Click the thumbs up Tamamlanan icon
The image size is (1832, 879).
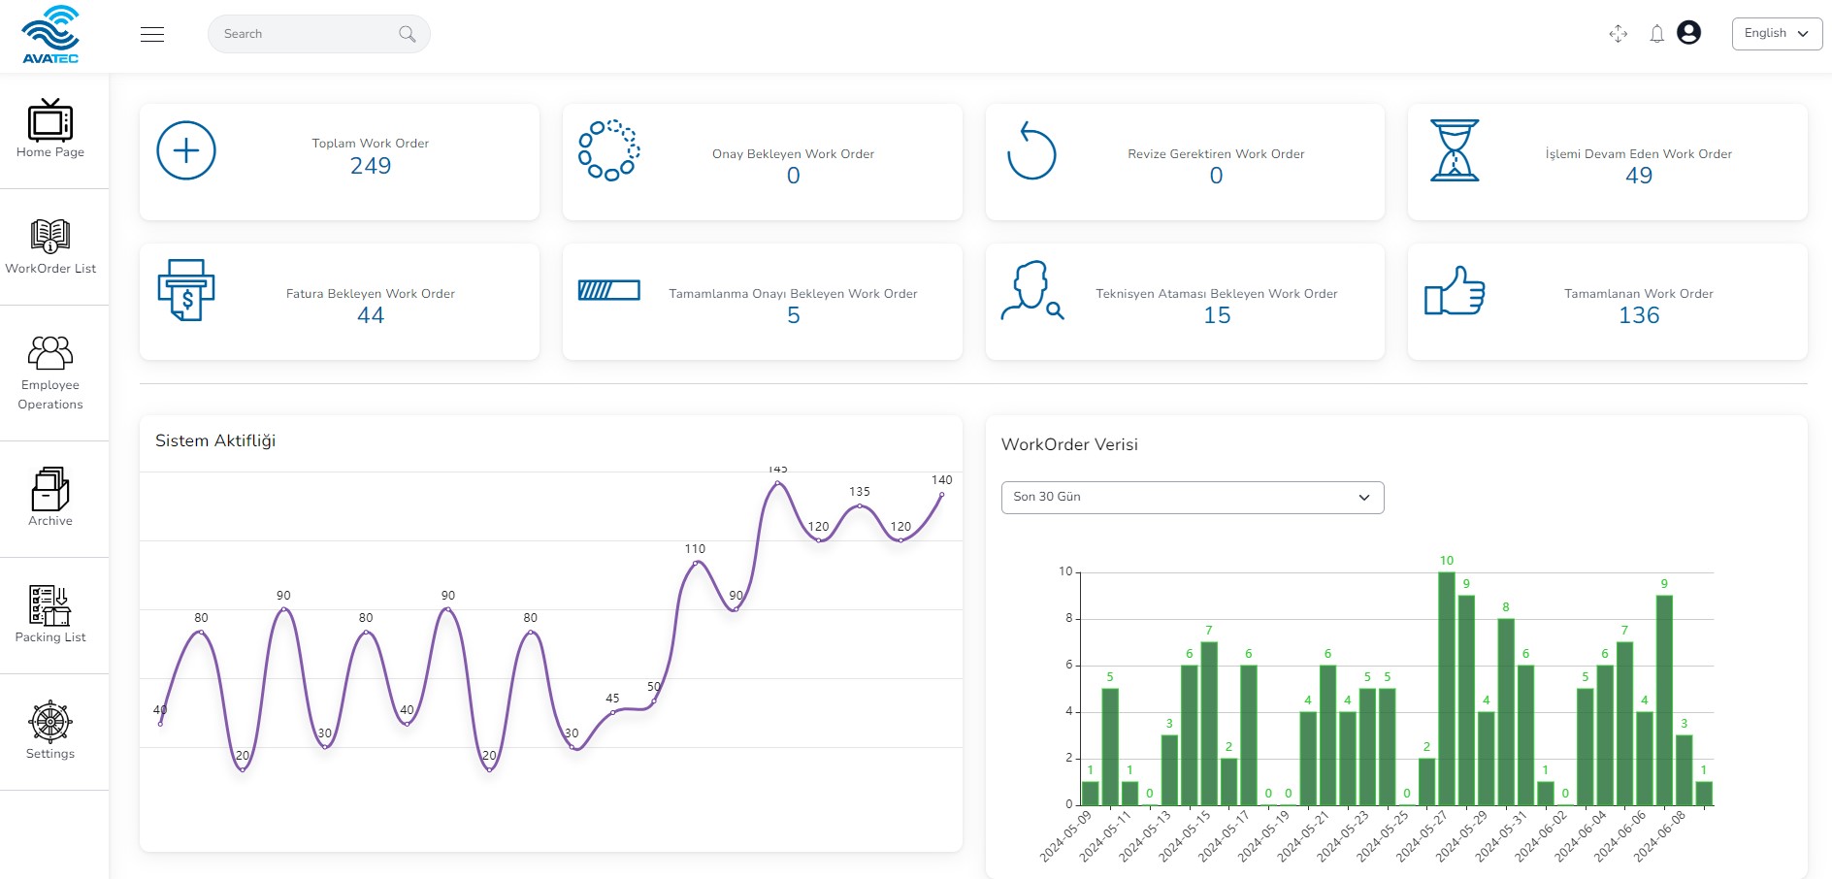tap(1455, 290)
